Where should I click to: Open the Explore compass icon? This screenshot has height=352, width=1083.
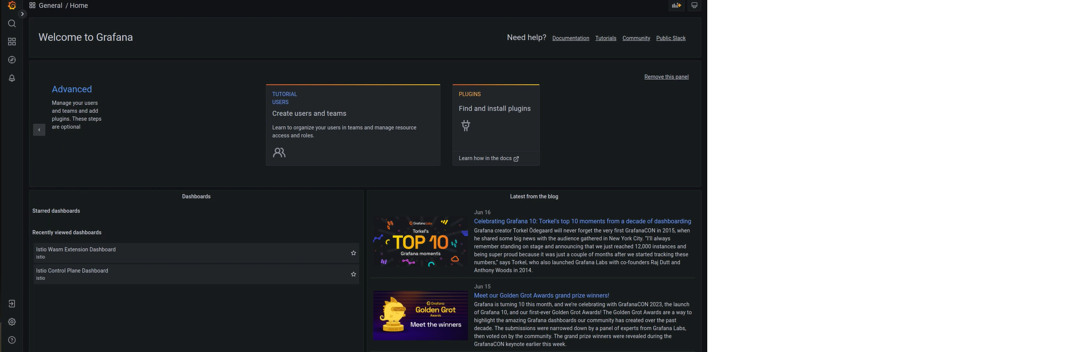click(12, 60)
